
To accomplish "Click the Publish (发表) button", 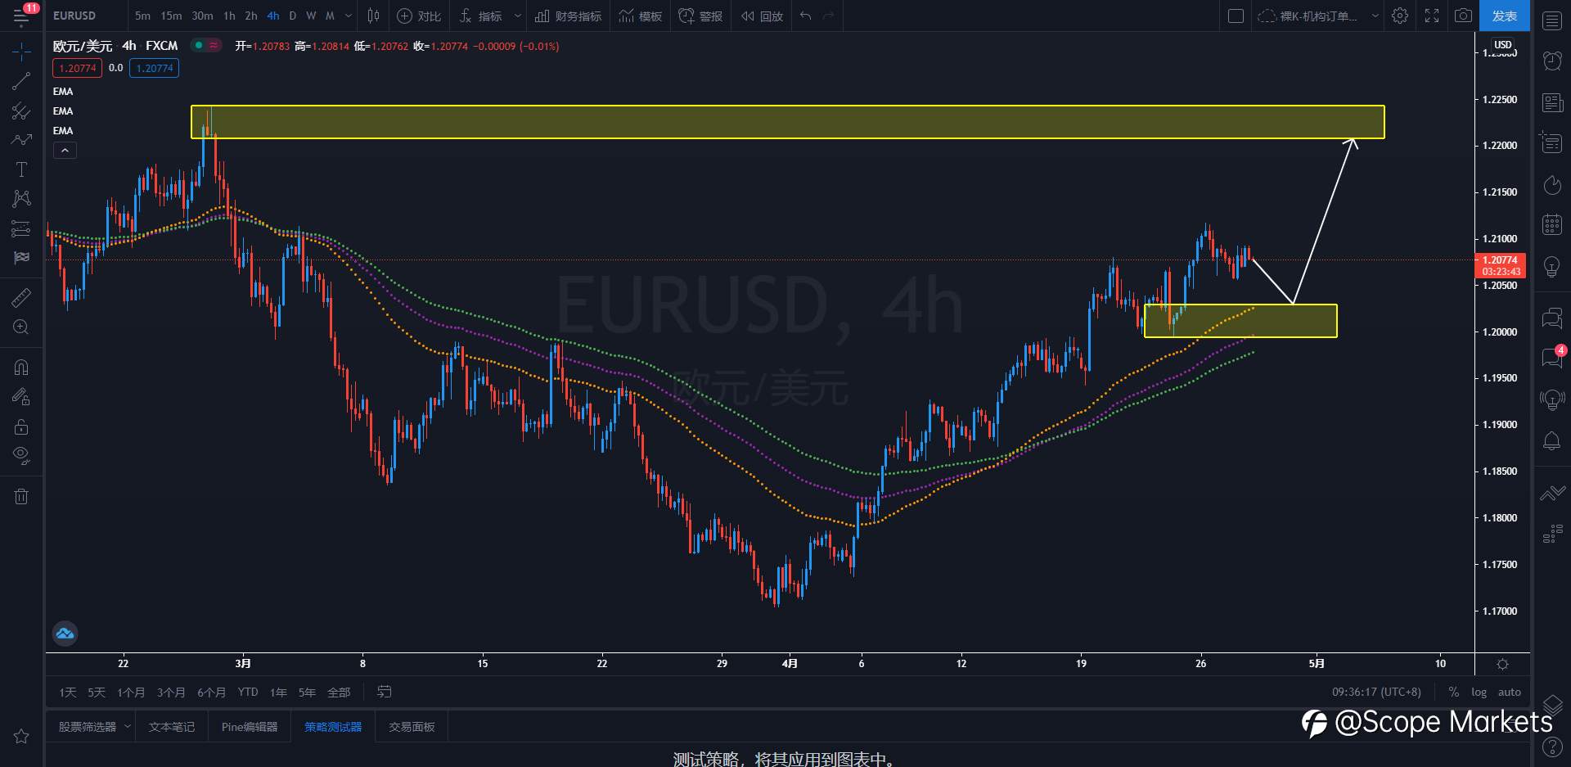I will click(1504, 16).
